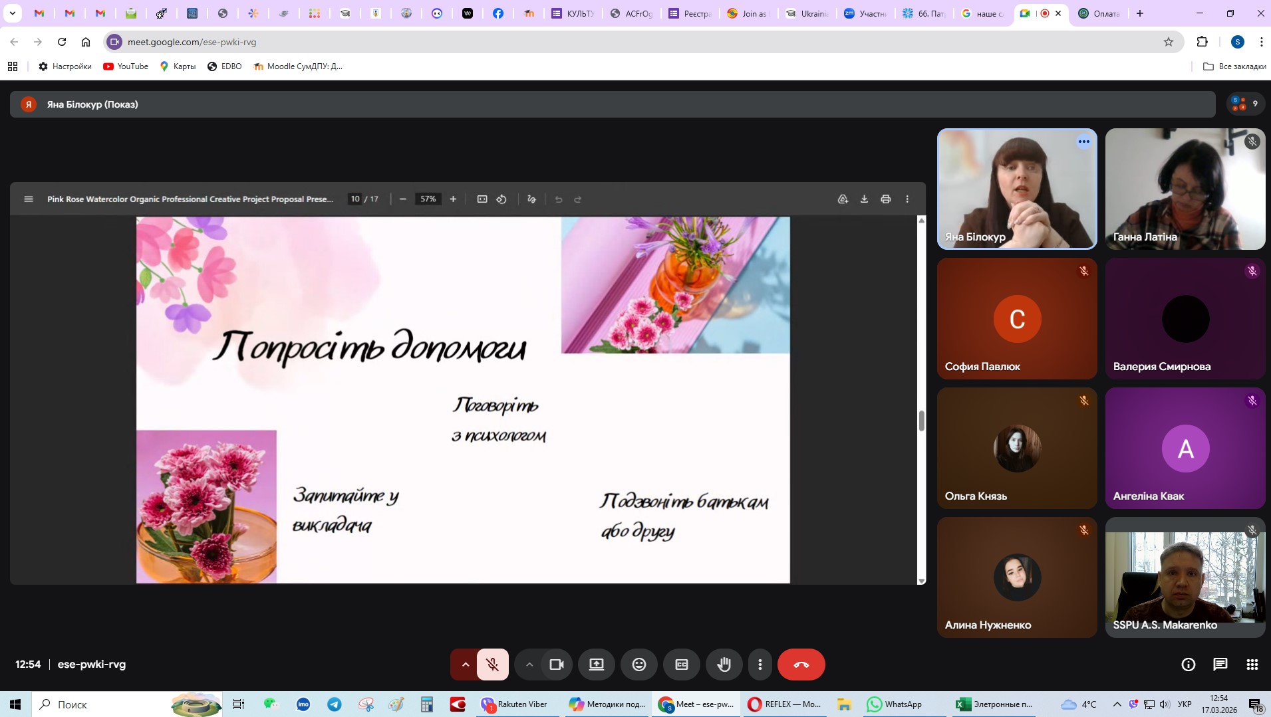
Task: Click the red leave call button
Action: pyautogui.click(x=801, y=665)
